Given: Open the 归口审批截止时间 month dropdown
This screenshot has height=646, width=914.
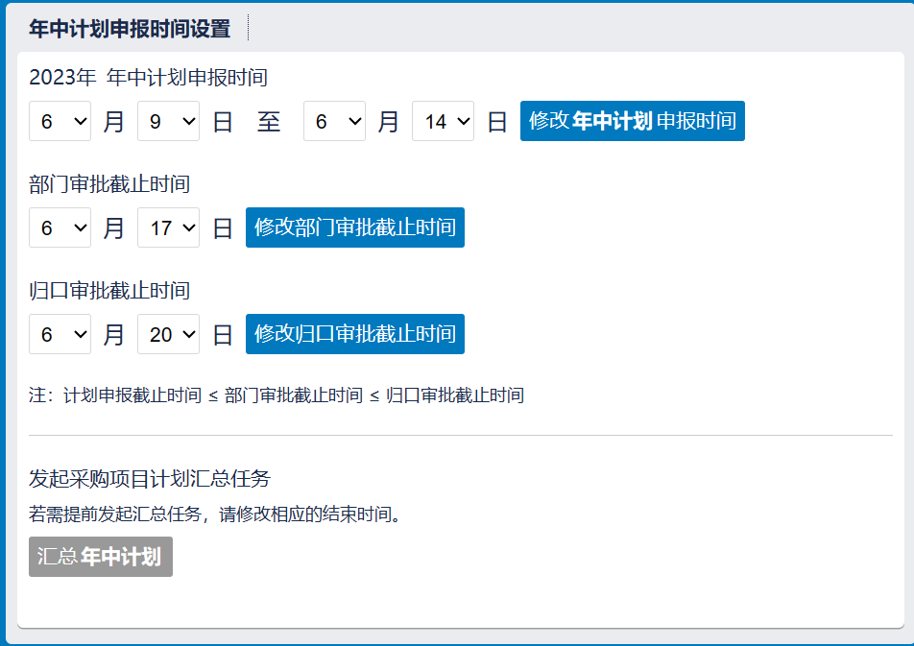Looking at the screenshot, I should 60,334.
